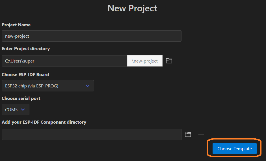
Task: Click the Choose ESP-IDF Board label
Action: (25, 74)
